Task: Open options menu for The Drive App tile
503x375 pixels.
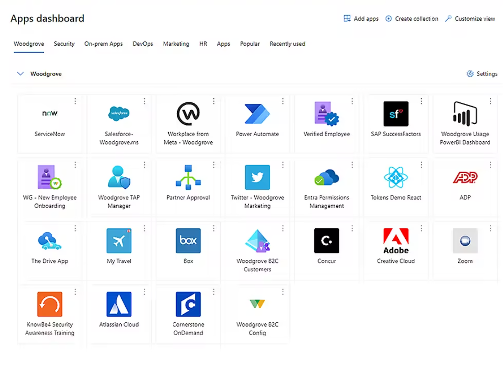Action: 75,228
